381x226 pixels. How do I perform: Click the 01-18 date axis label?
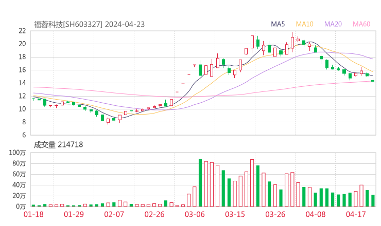(x=33, y=214)
